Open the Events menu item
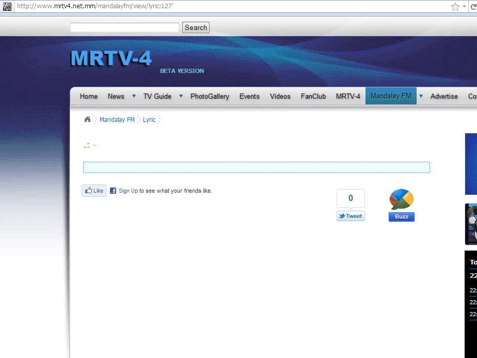477x358 pixels. pos(249,96)
